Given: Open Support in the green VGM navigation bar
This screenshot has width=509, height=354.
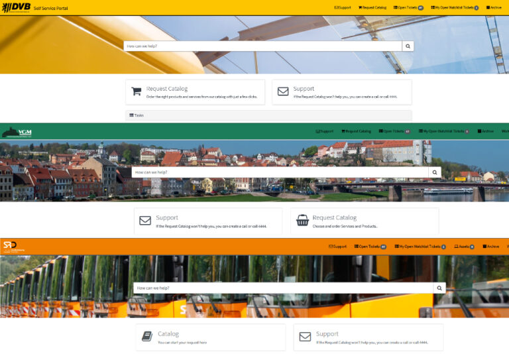Looking at the screenshot, I should tap(325, 131).
